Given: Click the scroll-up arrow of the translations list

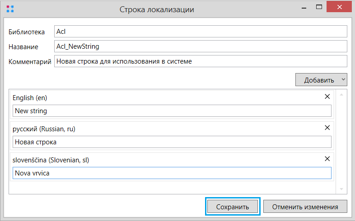Looking at the screenshot, I should coord(341,95).
